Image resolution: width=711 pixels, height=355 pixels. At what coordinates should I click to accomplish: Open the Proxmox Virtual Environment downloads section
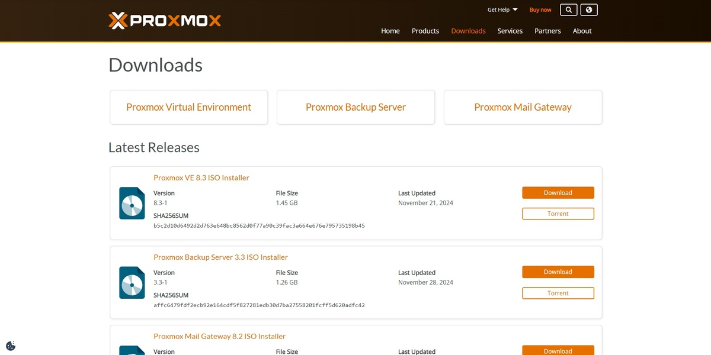188,107
